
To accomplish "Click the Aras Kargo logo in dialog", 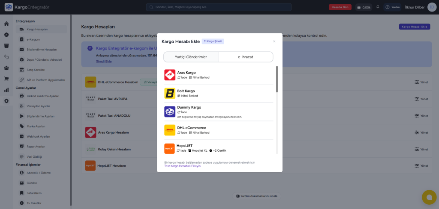I will point(170,75).
